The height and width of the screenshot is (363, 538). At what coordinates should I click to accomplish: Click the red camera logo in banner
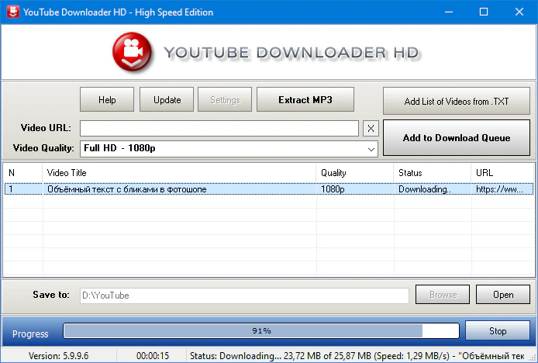[x=133, y=52]
